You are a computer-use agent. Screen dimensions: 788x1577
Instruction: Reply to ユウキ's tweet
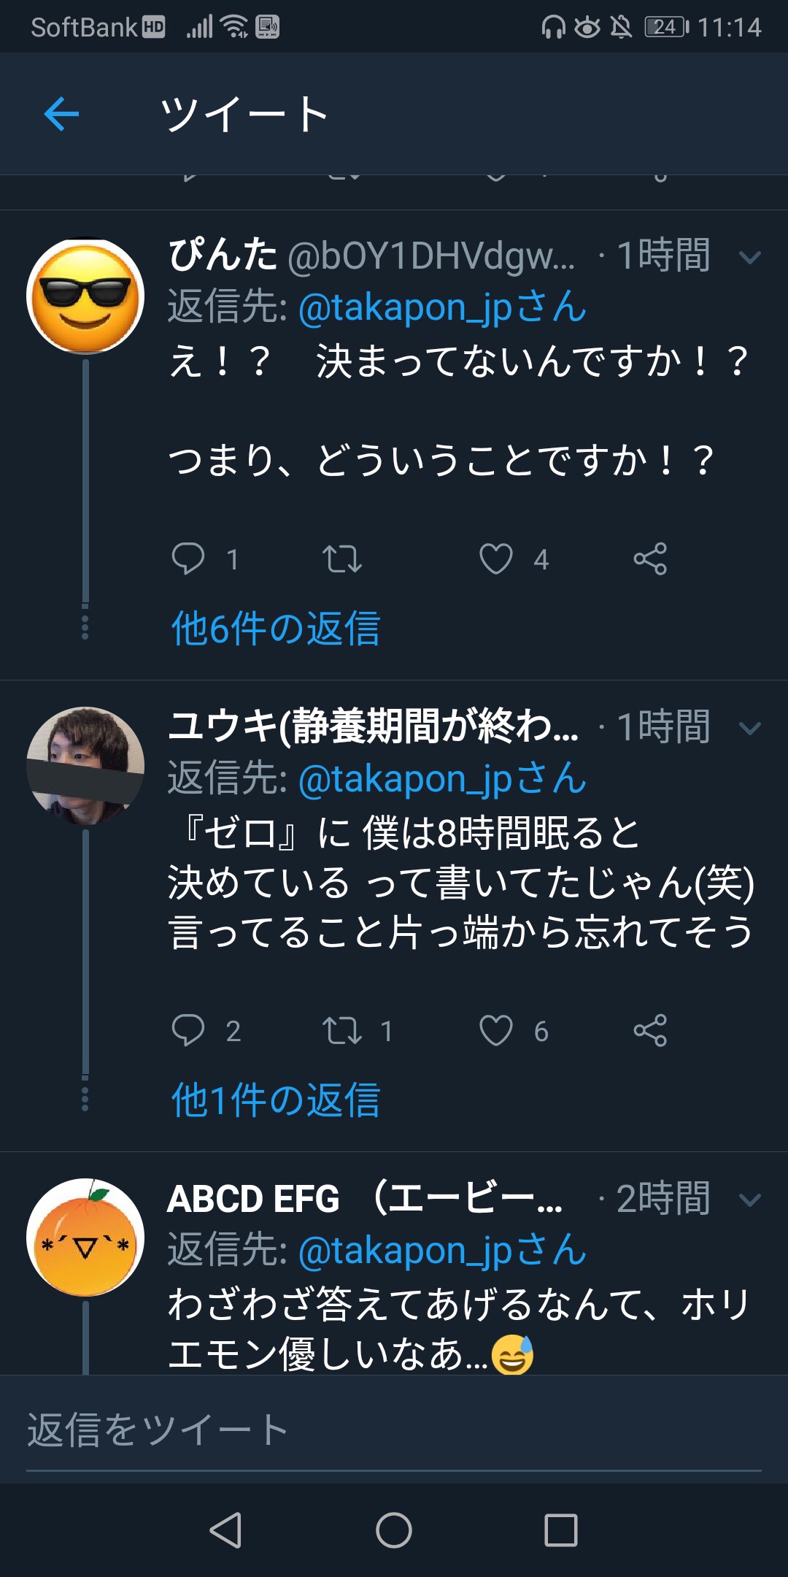point(188,1031)
